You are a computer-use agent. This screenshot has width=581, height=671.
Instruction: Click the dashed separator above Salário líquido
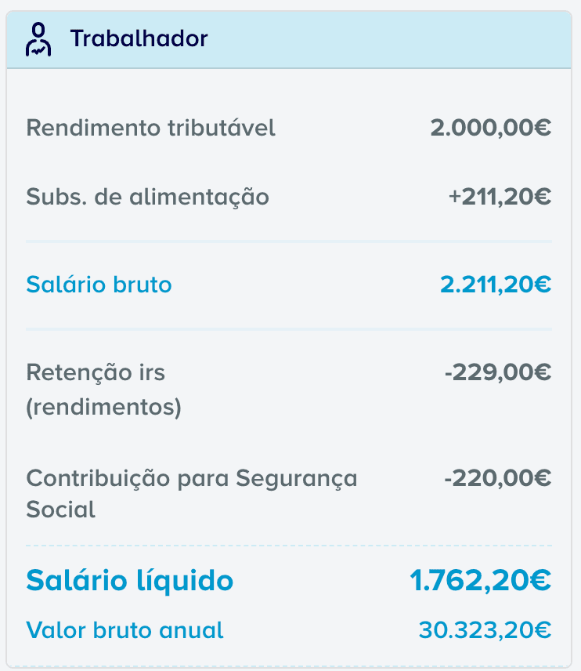[x=289, y=546]
